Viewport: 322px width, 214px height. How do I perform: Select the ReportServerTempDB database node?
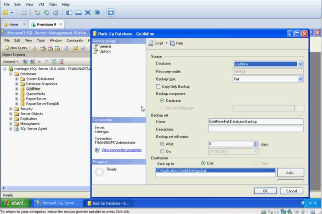click(x=42, y=104)
